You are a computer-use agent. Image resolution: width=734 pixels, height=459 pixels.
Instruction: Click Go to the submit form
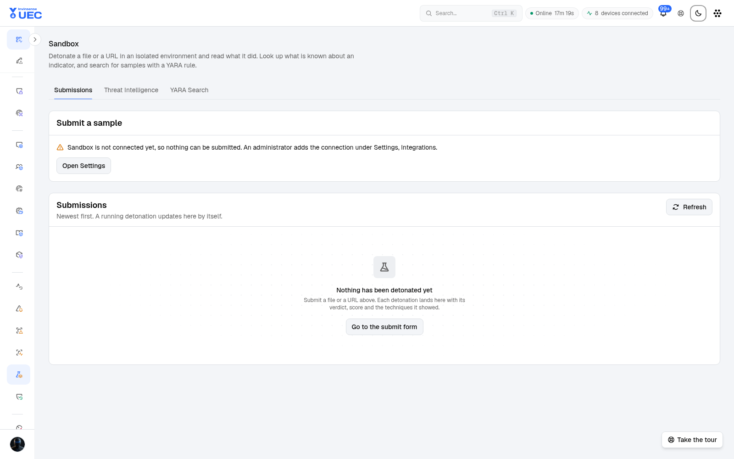[384, 327]
